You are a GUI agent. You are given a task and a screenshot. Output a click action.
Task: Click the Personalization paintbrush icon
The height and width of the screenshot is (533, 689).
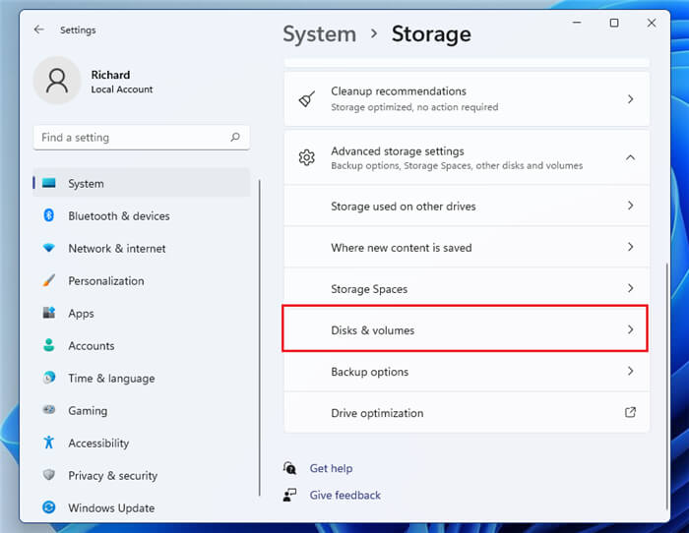[x=49, y=280]
